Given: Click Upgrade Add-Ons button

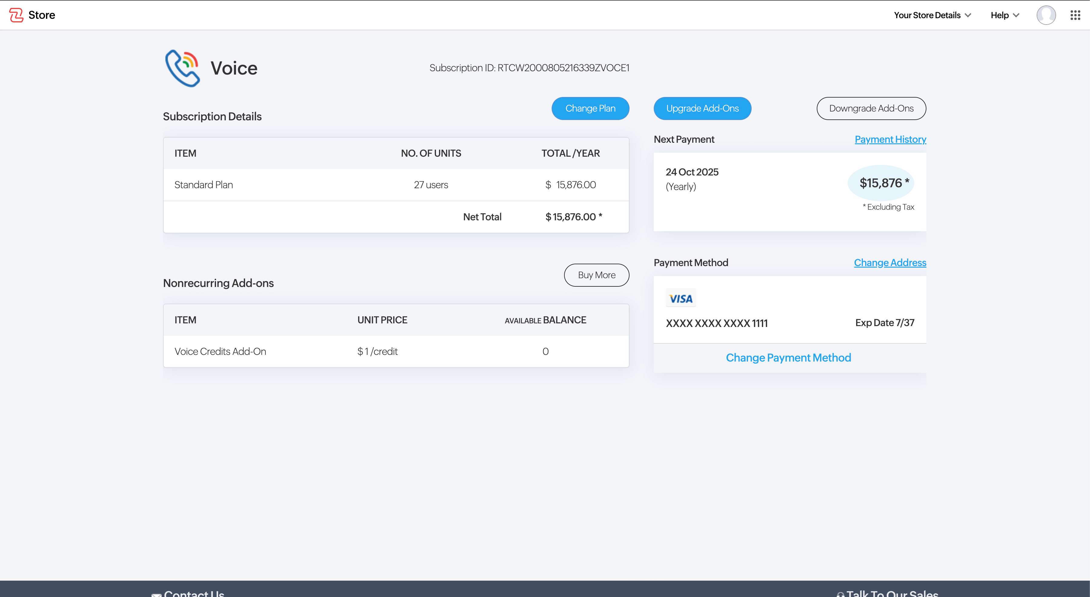Looking at the screenshot, I should click(702, 108).
